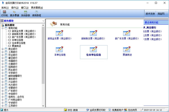Select tree item 新转账支票（商业银行）

24,34
